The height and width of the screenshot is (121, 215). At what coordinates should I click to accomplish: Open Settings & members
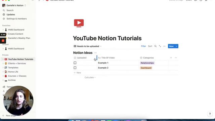[16, 19]
